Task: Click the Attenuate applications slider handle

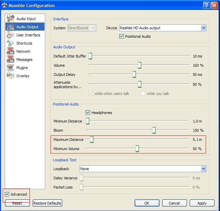Action: (139, 84)
